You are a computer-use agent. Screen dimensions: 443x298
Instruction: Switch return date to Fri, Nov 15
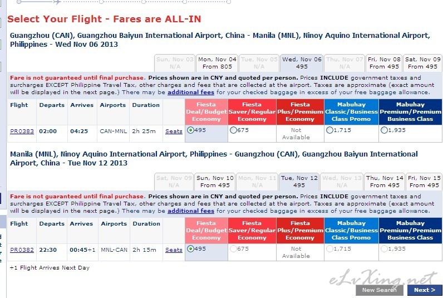424,182
